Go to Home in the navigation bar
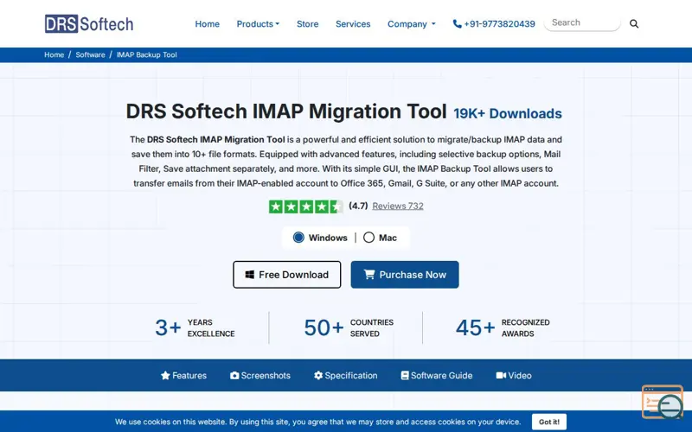692x432 pixels. pyautogui.click(x=208, y=24)
